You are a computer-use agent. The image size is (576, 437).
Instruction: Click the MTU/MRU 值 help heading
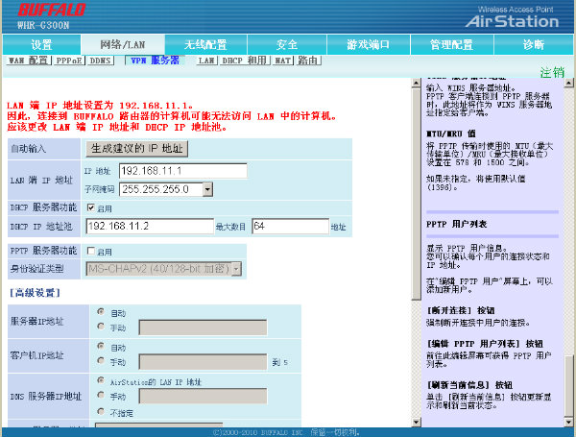click(451, 134)
